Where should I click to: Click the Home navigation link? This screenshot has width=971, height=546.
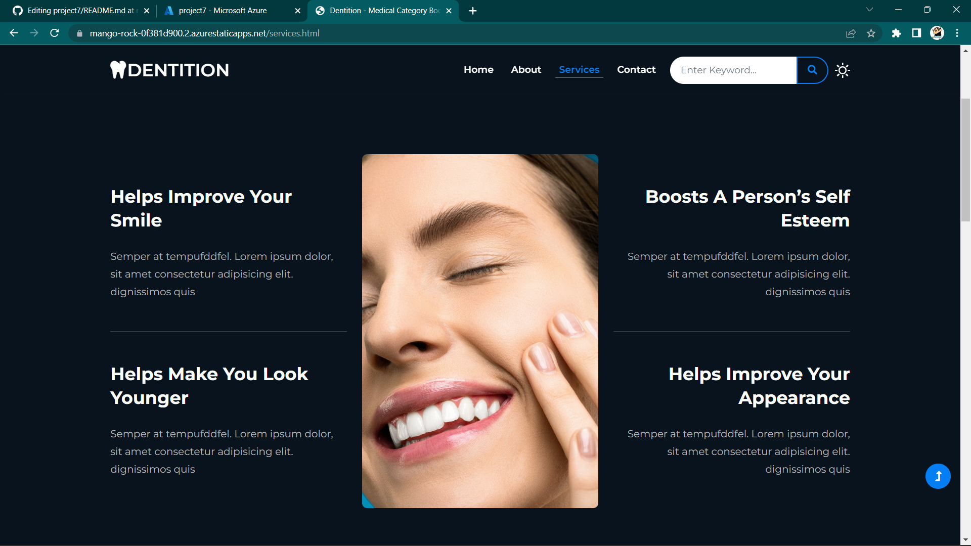pos(478,70)
